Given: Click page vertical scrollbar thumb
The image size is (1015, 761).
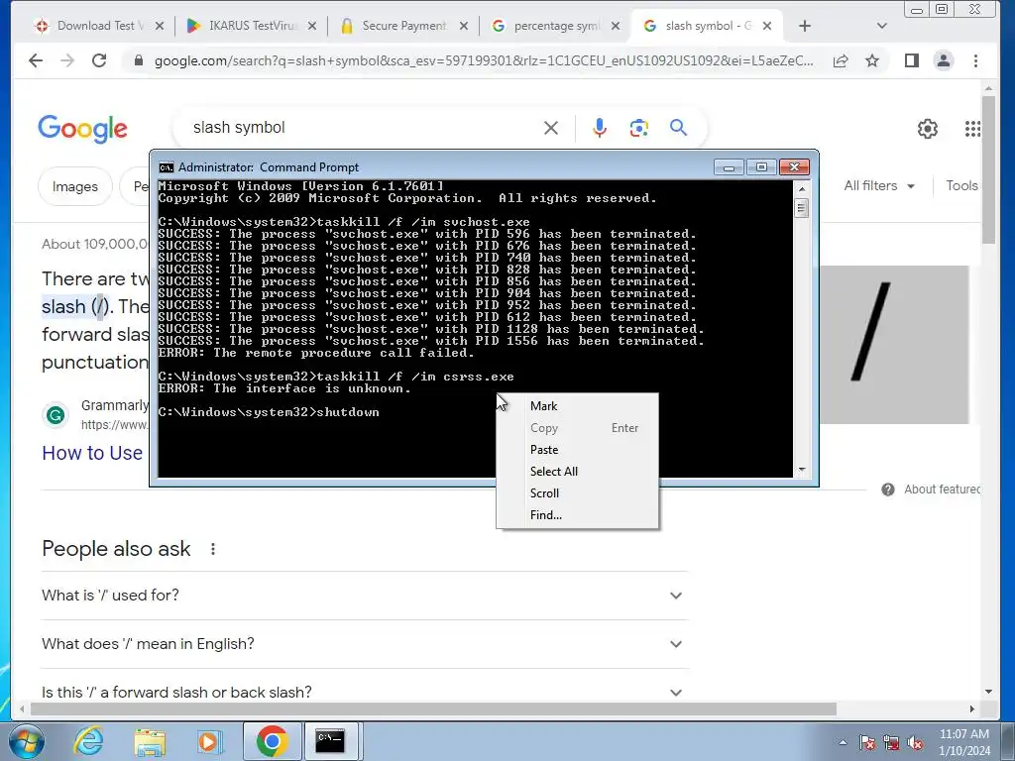Looking at the screenshot, I should point(988,170).
